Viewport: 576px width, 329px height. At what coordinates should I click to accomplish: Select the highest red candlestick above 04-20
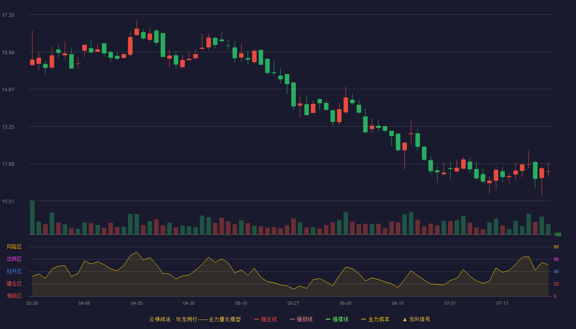point(137,32)
